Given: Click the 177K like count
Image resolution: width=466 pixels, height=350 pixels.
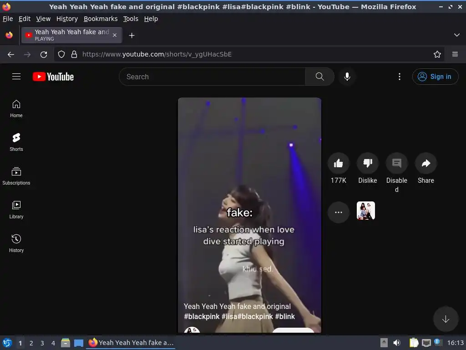Looking at the screenshot, I should (338, 180).
